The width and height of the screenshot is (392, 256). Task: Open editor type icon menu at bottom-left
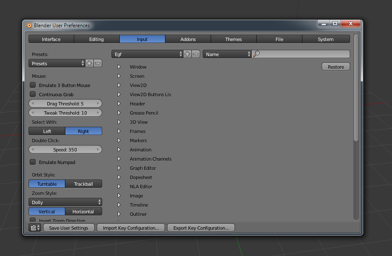tap(35, 228)
